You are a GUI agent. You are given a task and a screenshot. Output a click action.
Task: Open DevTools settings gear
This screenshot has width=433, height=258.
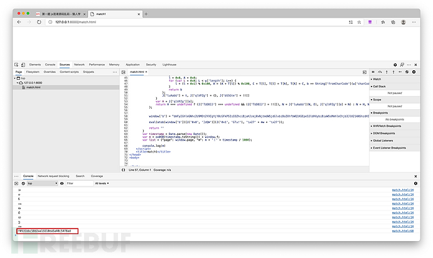[395, 65]
